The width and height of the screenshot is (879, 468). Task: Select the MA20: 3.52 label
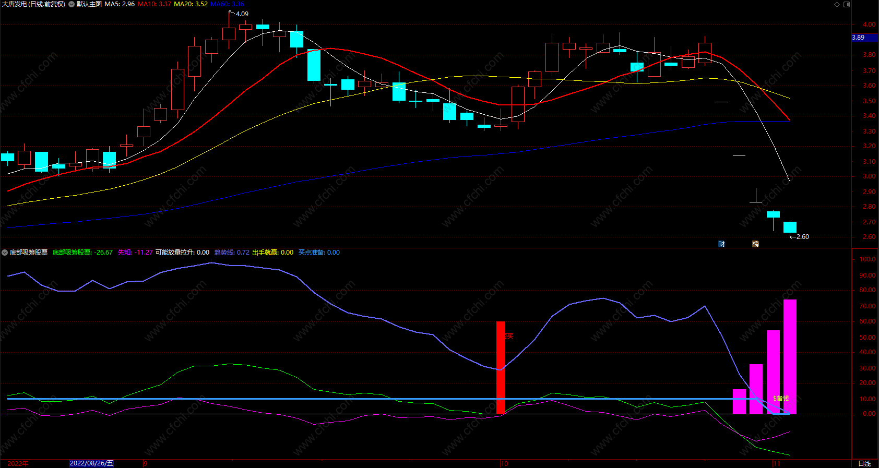[191, 4]
